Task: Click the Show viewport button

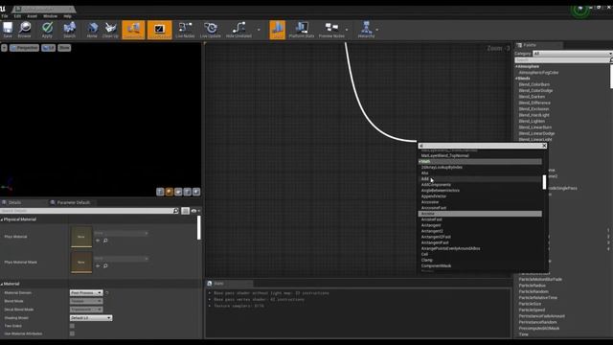Action: coord(64,48)
